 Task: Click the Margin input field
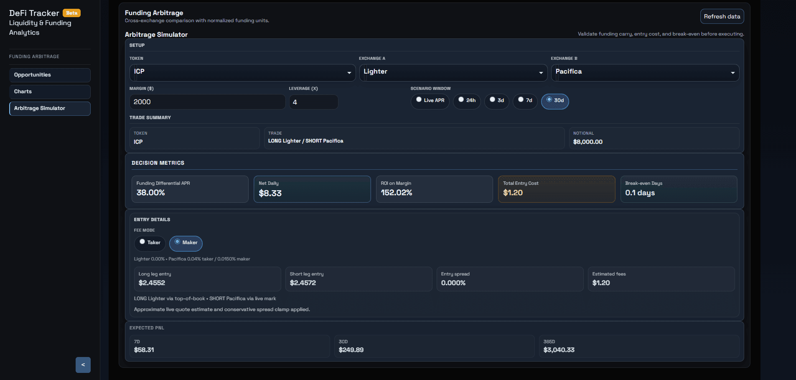[x=207, y=102]
